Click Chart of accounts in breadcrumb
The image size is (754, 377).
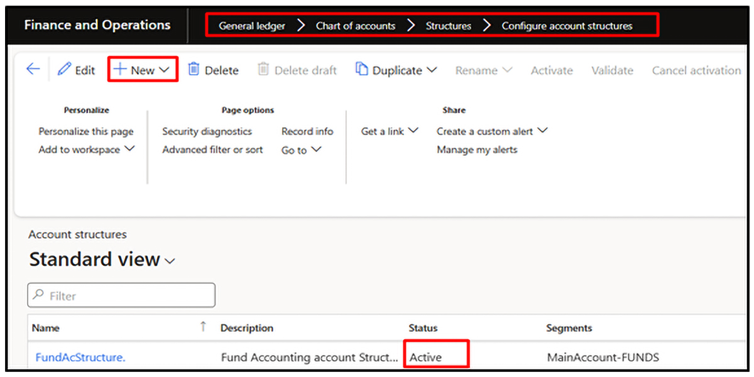[356, 26]
